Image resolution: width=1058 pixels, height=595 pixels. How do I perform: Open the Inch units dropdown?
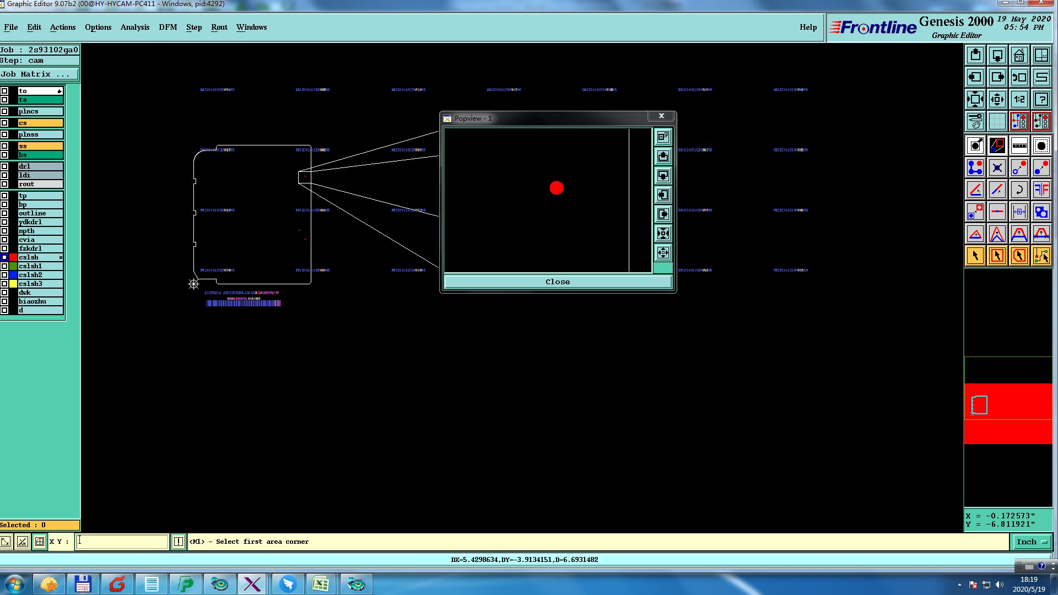click(1032, 542)
